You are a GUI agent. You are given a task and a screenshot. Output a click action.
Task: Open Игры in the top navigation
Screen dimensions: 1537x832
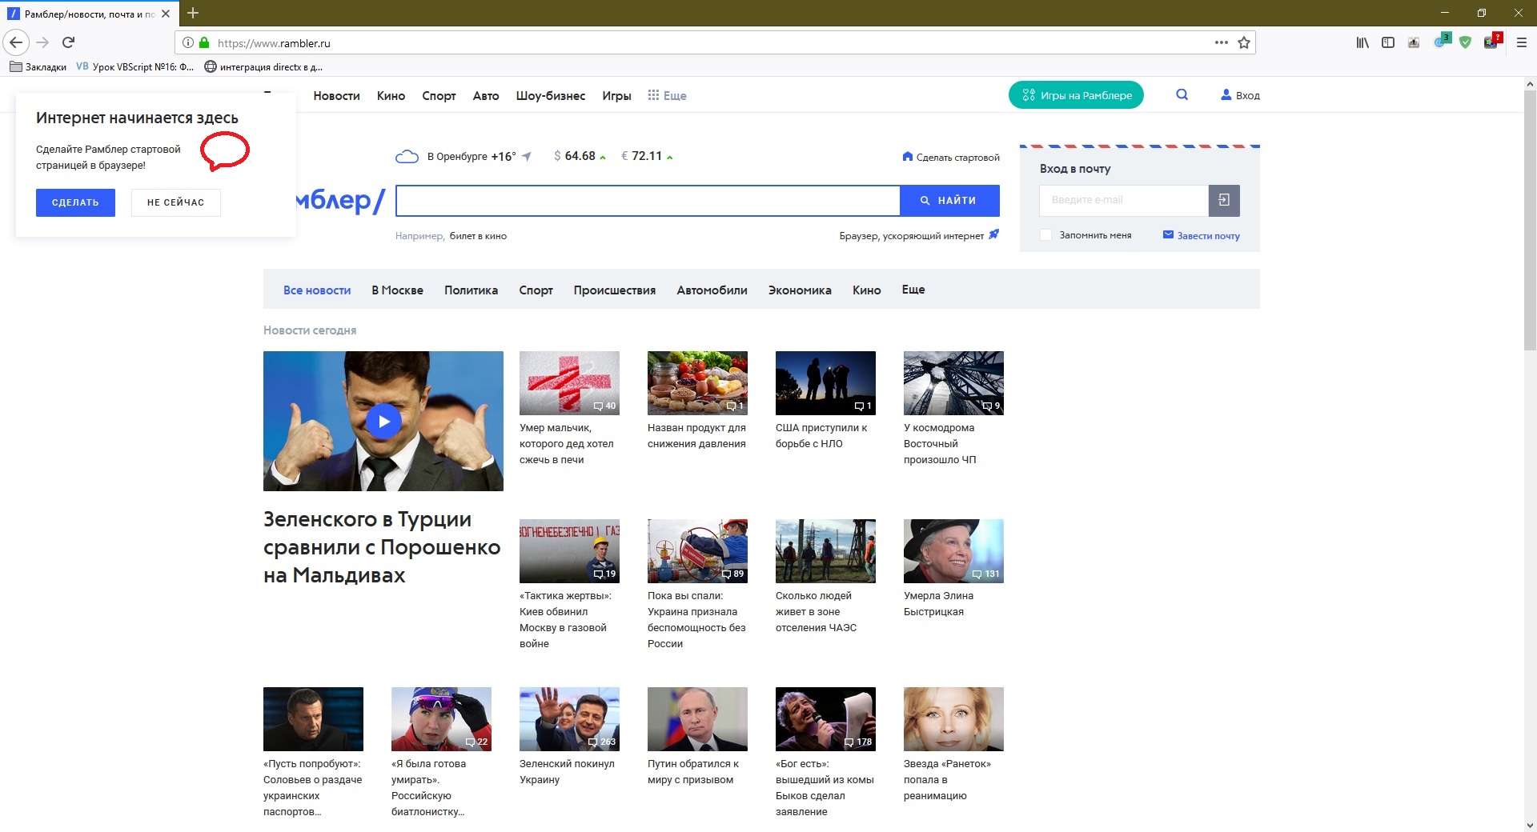coord(616,95)
